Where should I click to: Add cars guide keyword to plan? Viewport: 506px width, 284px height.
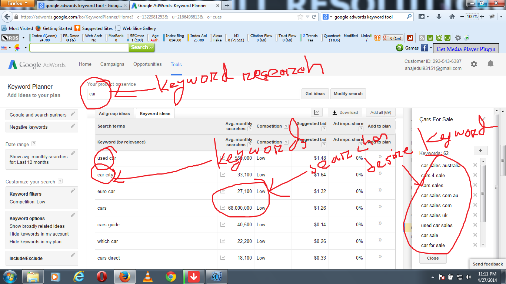[x=380, y=223]
